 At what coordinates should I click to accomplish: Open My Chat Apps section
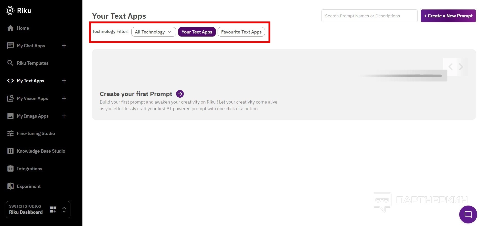coord(31,46)
